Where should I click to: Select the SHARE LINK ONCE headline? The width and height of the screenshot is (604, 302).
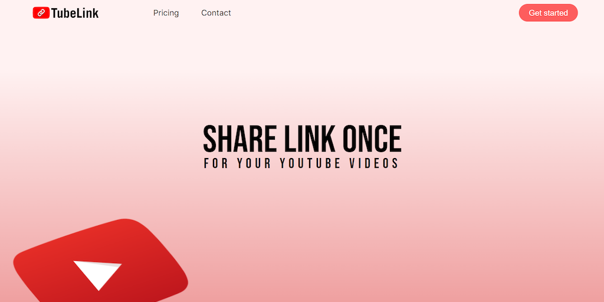click(x=303, y=139)
